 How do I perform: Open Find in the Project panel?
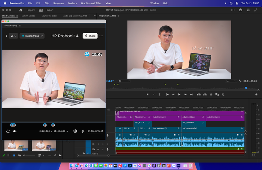click(x=55, y=155)
